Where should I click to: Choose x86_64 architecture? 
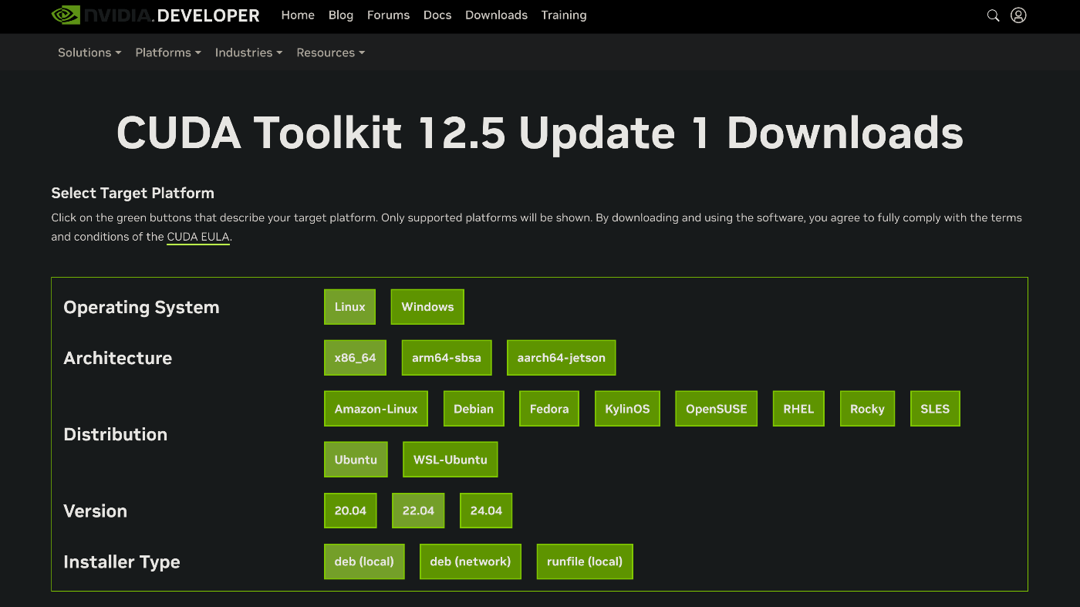click(x=355, y=358)
